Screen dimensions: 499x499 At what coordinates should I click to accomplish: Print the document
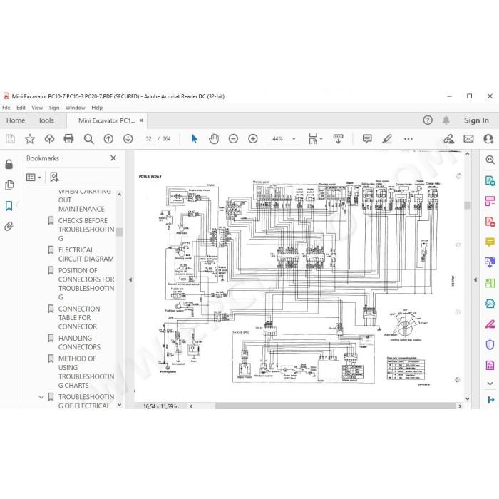[68, 139]
